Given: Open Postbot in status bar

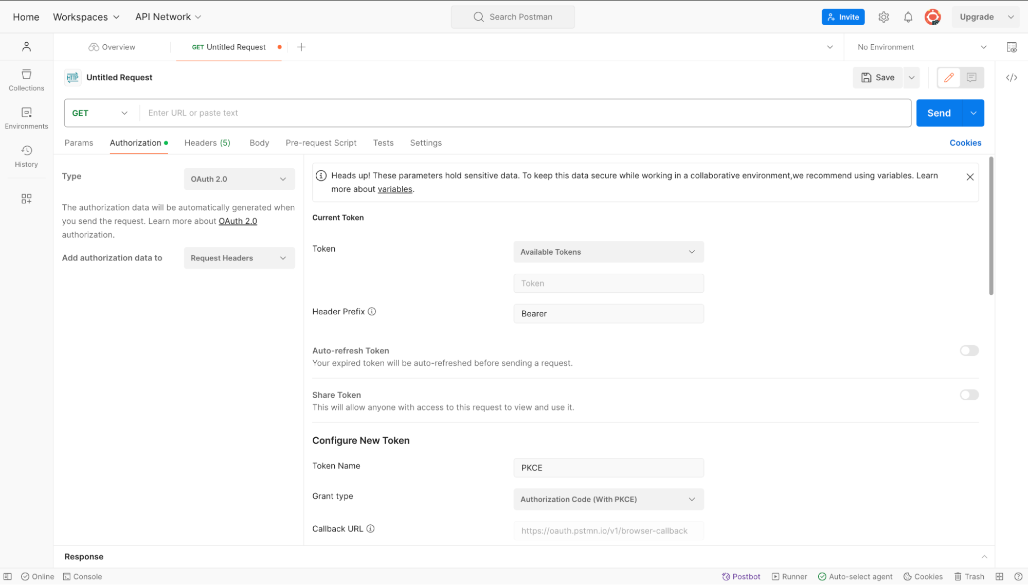Looking at the screenshot, I should click(741, 576).
